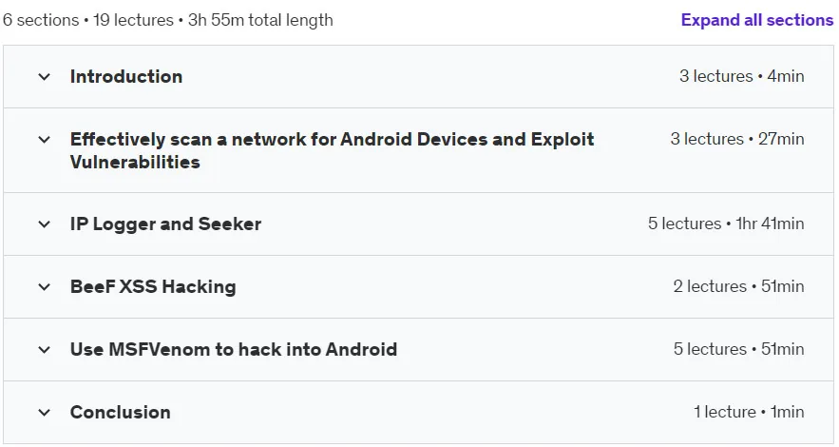Open BeeF XSS Hacking section heading
The image size is (839, 447).
click(153, 287)
